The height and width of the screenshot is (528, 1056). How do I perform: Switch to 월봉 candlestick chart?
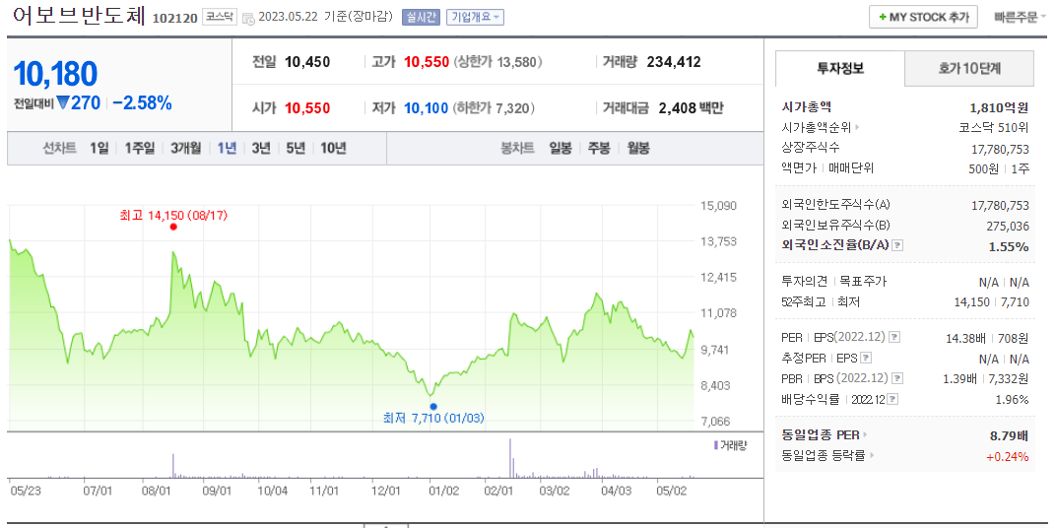(x=638, y=148)
